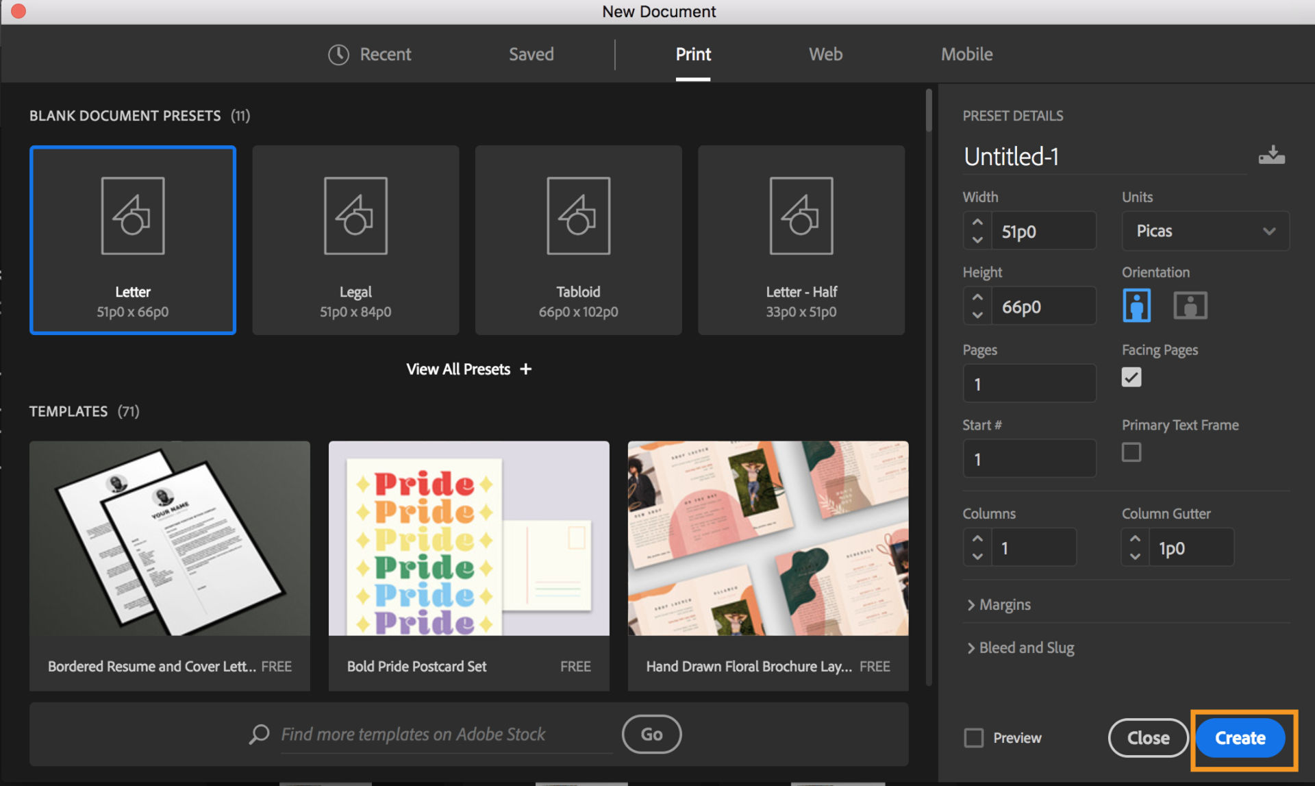Click the decrement arrow for Height
This screenshot has width=1315, height=786.
click(977, 315)
